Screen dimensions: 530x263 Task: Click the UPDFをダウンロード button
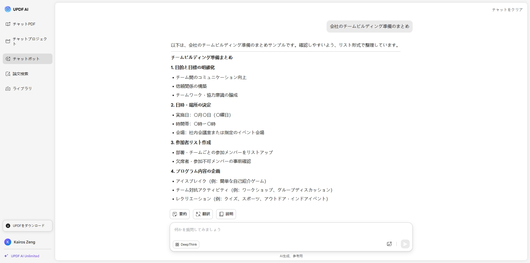28,226
